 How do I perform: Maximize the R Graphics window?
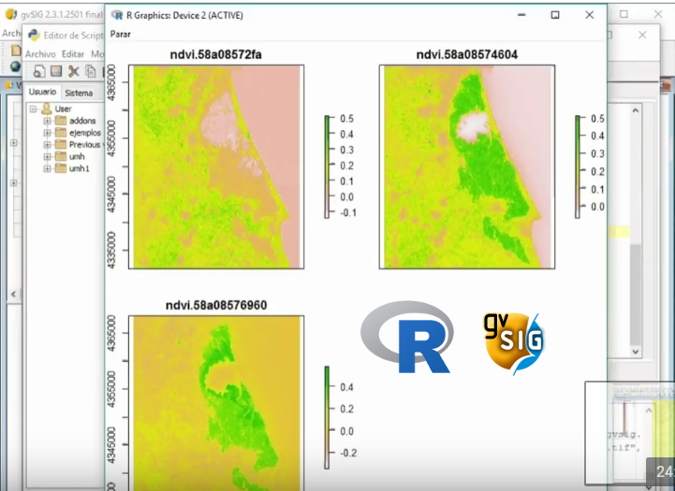[x=555, y=15]
